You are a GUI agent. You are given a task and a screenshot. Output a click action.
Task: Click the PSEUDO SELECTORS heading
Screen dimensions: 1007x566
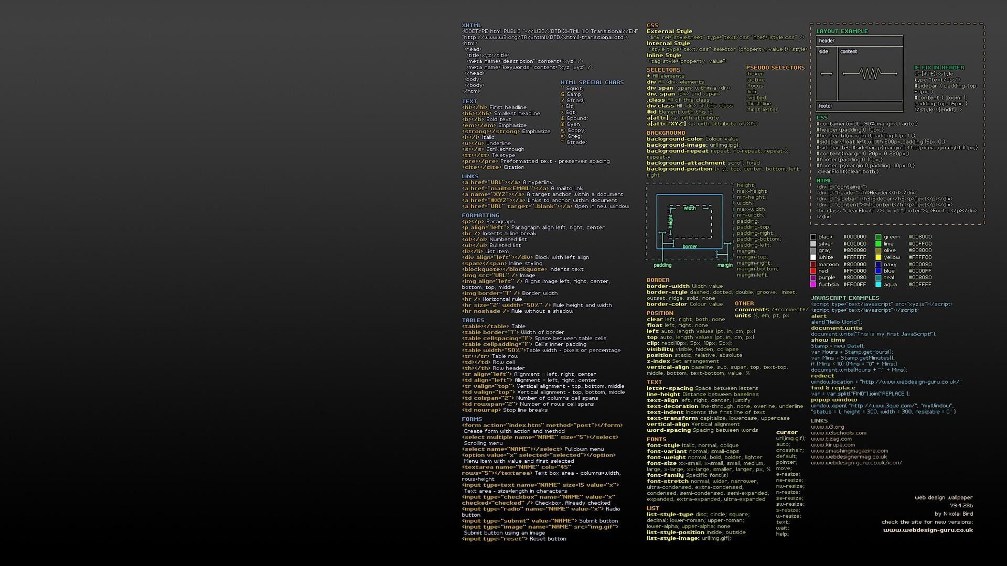[x=776, y=68]
